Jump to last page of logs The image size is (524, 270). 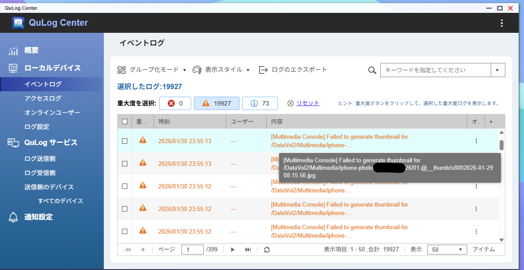point(248,250)
